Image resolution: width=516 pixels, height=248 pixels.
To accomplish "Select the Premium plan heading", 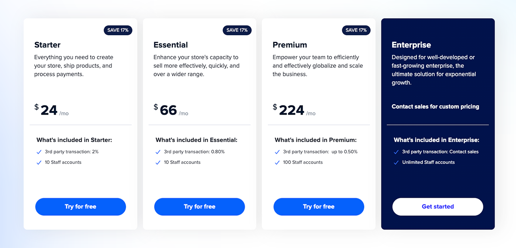I will tap(290, 45).
